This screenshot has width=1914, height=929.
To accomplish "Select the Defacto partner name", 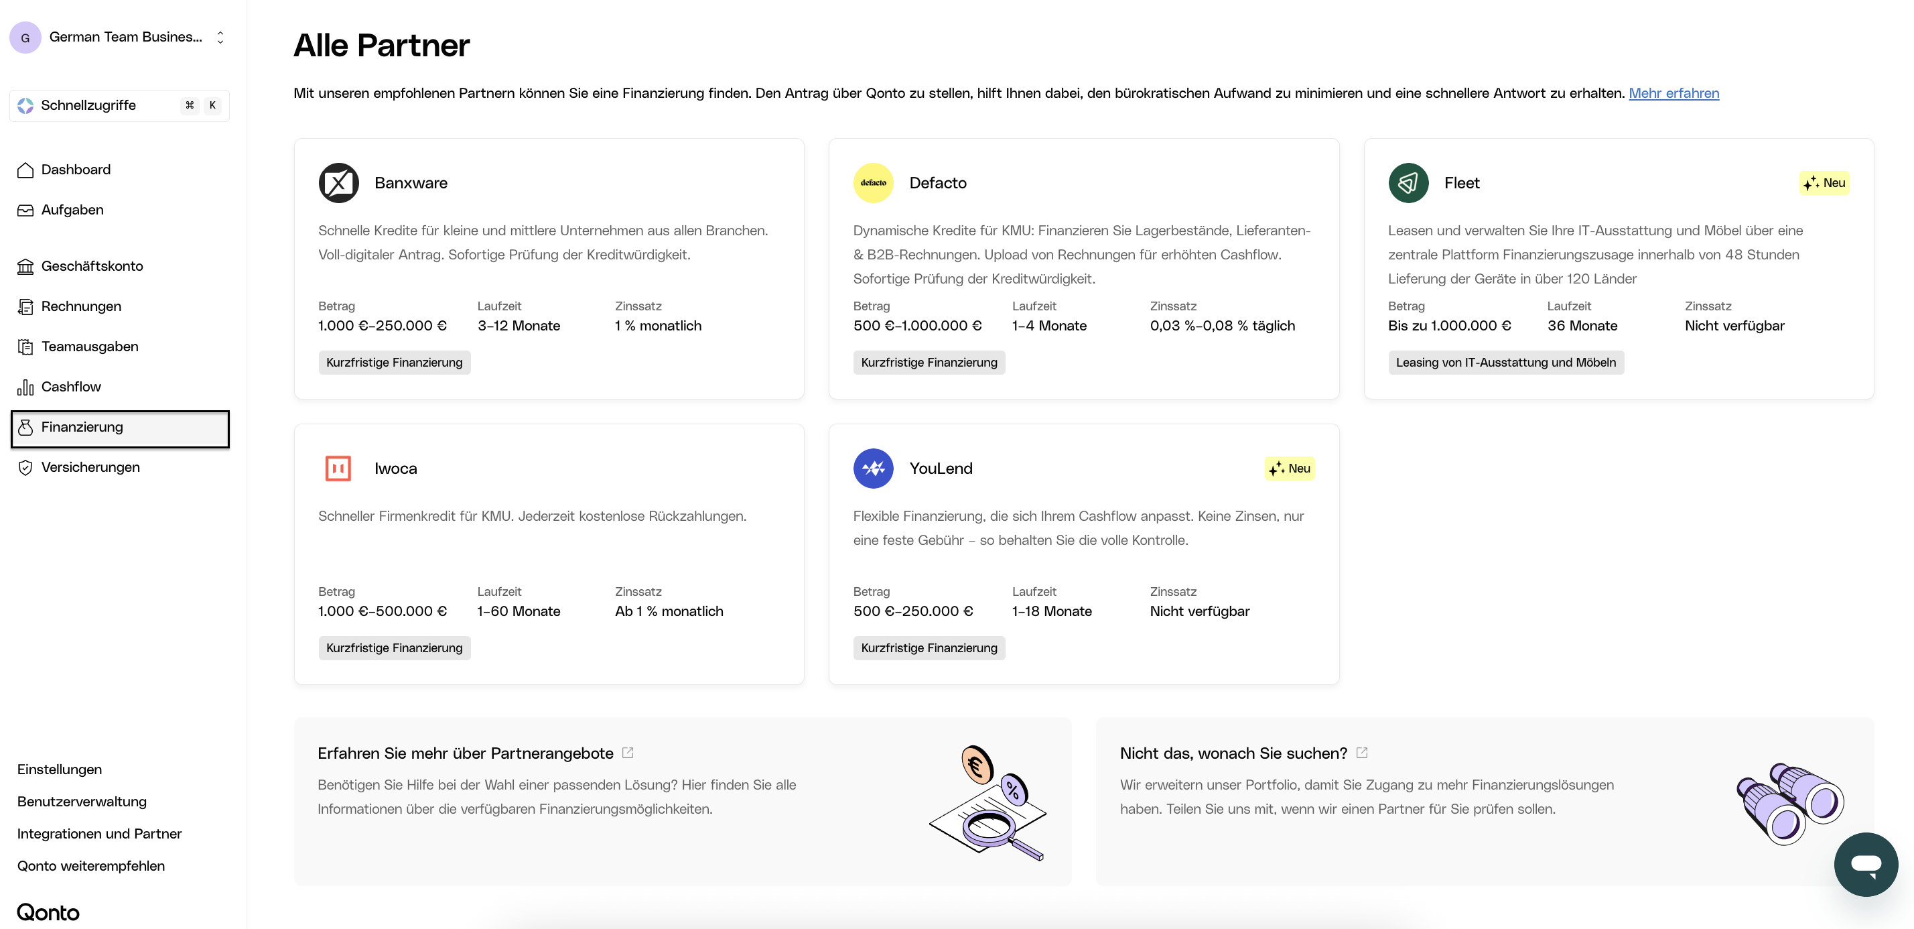I will pyautogui.click(x=938, y=183).
